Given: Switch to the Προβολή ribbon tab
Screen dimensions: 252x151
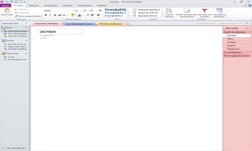Looking at the screenshot, I should pos(102,5).
